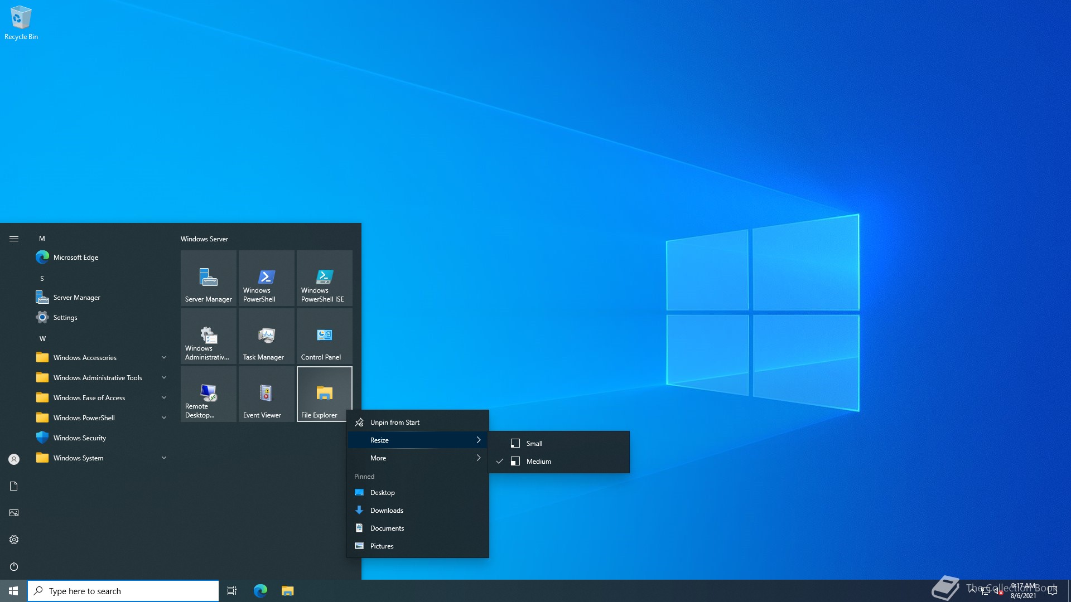Open the Windows PowerShell ISE tile

(x=325, y=278)
